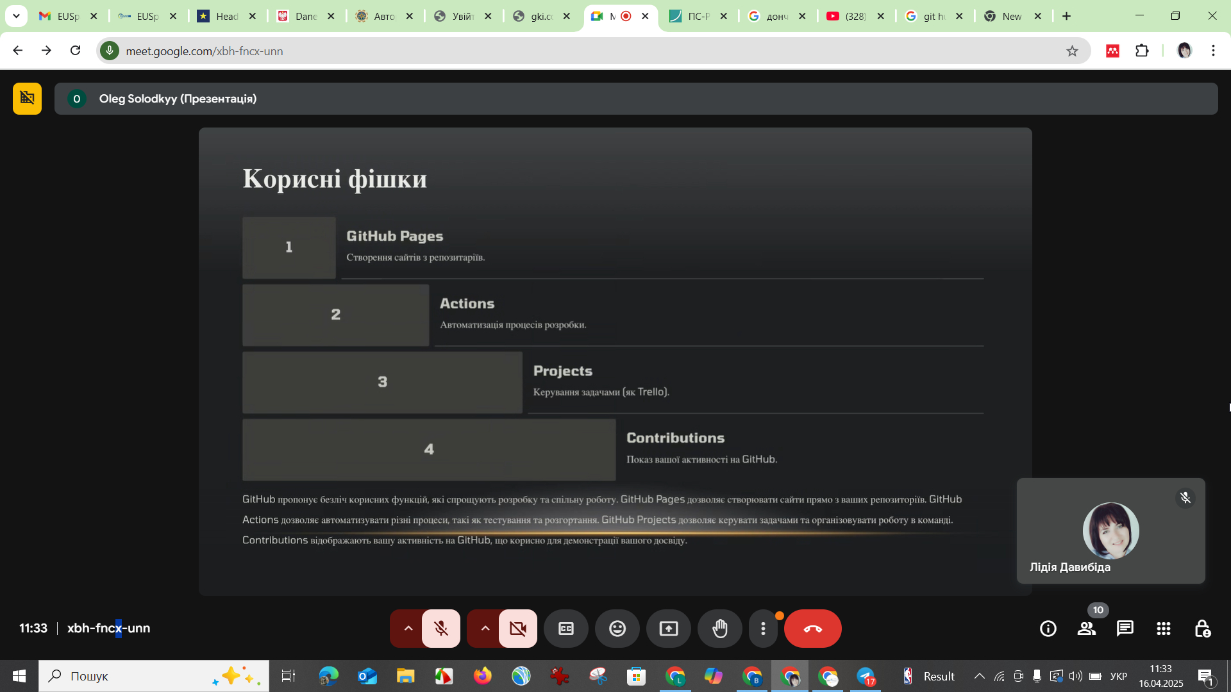Click the Present now share screen button
This screenshot has height=692, width=1231.
[669, 629]
